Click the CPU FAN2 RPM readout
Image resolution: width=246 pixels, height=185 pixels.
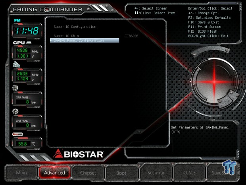point(23,125)
